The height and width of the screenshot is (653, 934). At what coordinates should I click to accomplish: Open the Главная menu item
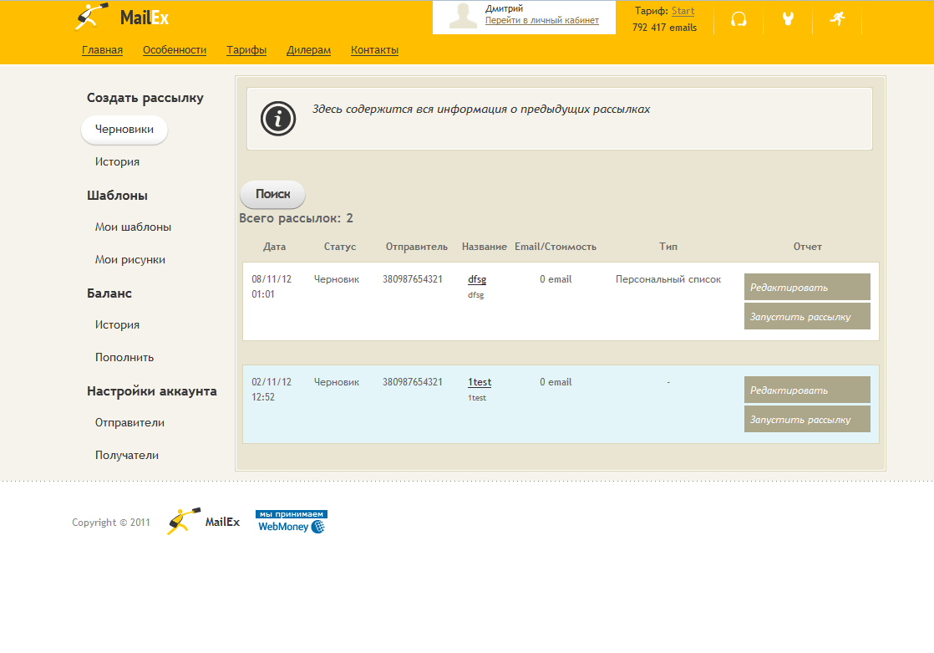[102, 50]
